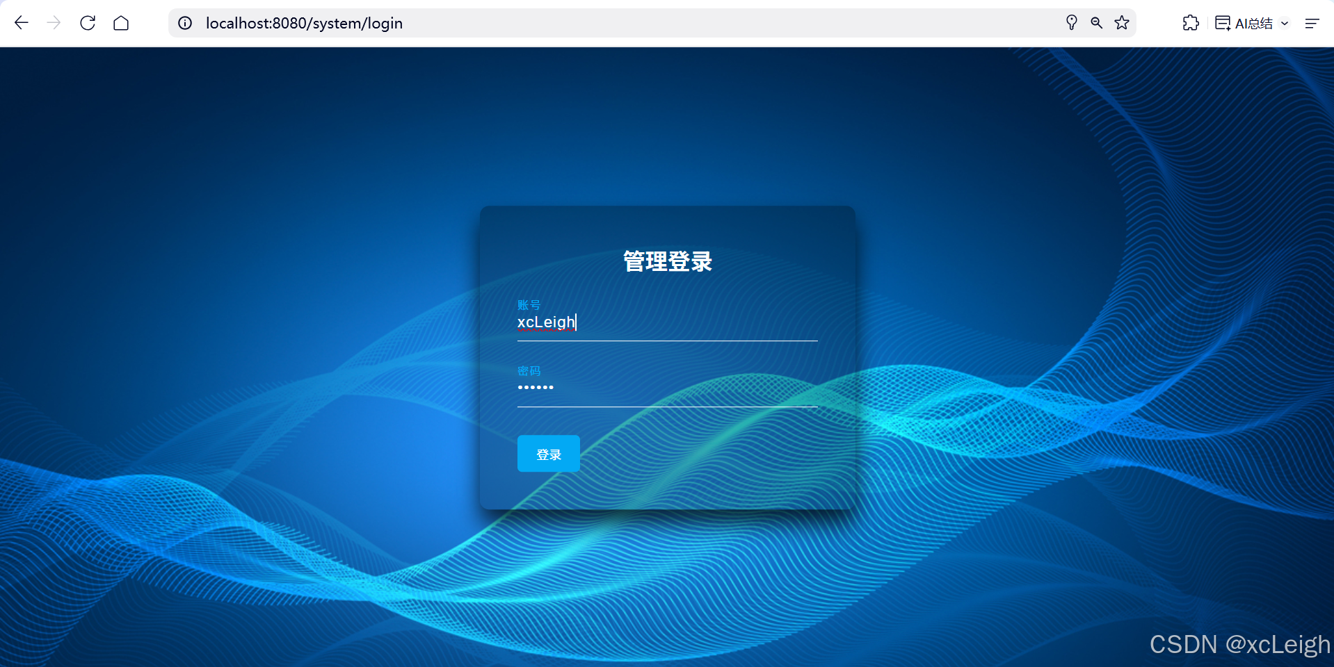Click the browser back arrow
The image size is (1334, 667).
pyautogui.click(x=22, y=23)
